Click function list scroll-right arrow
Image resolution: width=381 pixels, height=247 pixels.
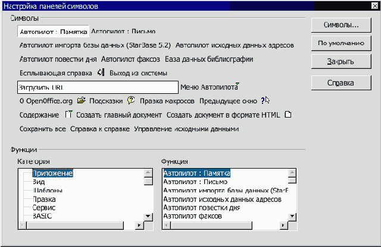283,226
